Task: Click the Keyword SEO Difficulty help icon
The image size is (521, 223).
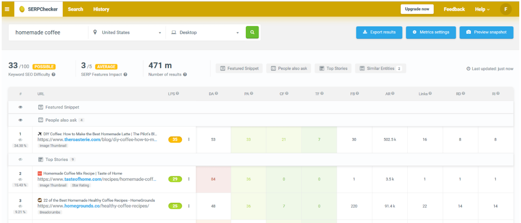Action: coord(54,75)
